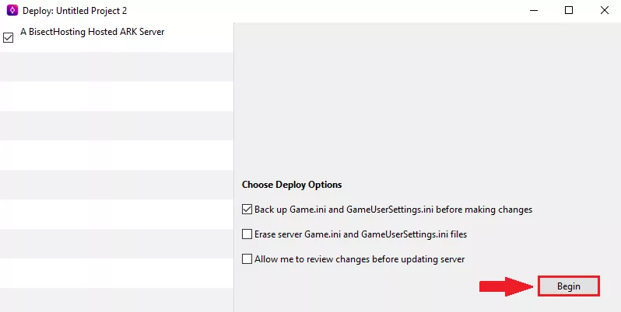The width and height of the screenshot is (621, 312).
Task: Click the 'Back up Game.ini and GameUserSettings.ini' label
Action: (x=393, y=210)
